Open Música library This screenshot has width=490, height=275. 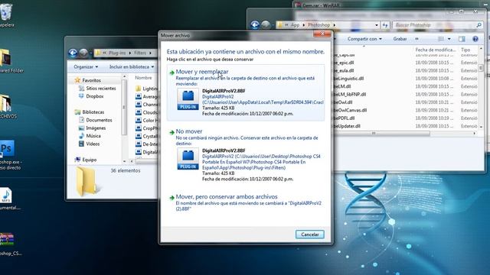coord(93,136)
